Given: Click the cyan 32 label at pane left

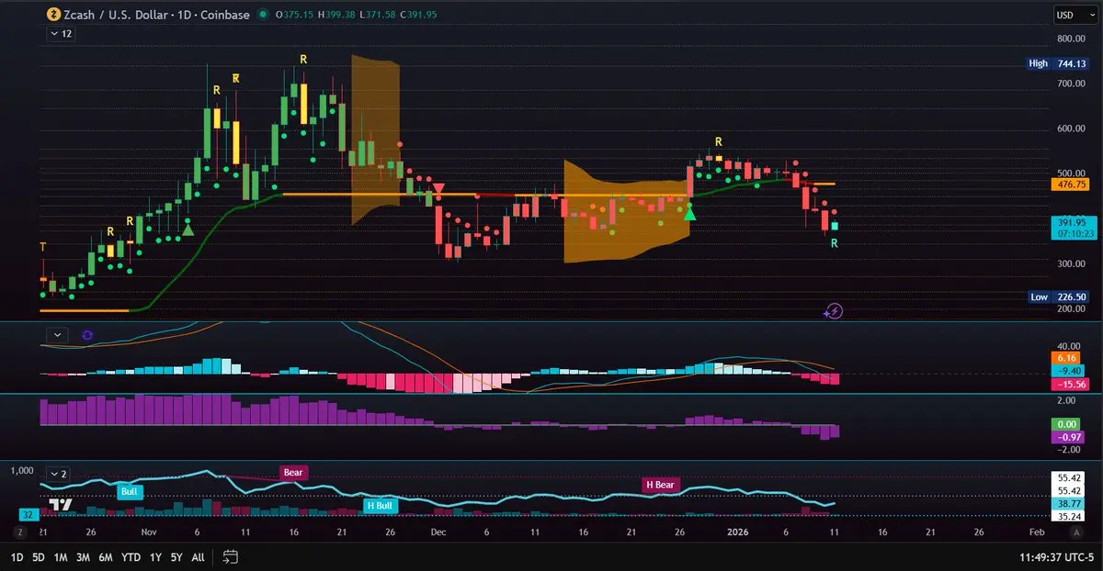Looking at the screenshot, I should tap(28, 516).
